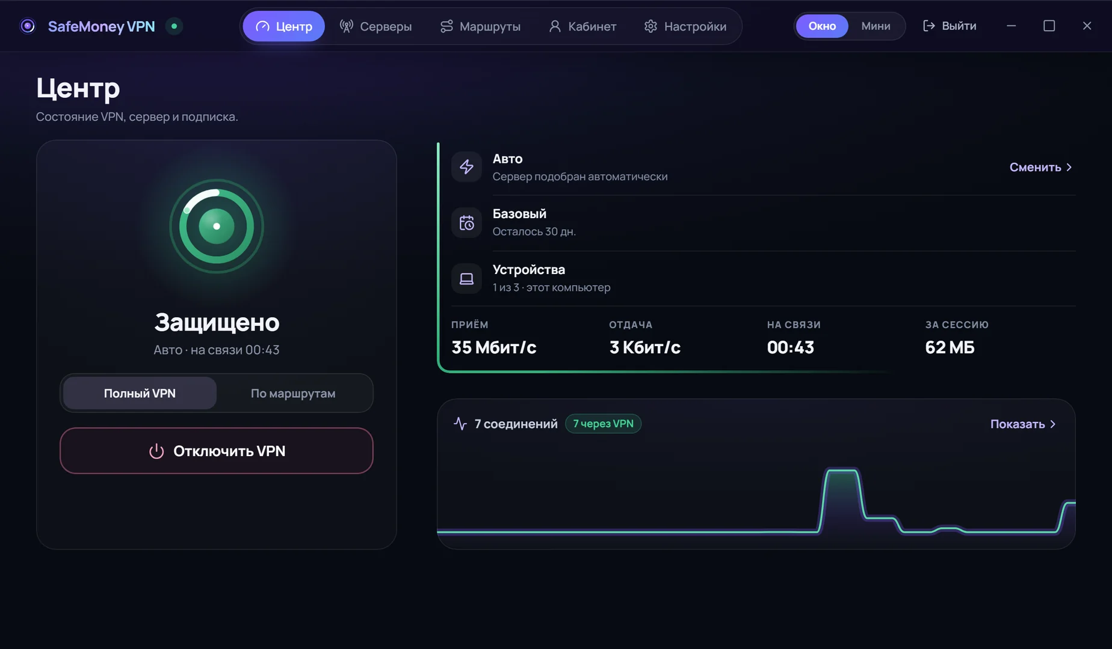Click the lightning bolt Авто server icon
This screenshot has width=1112, height=649.
coord(466,167)
